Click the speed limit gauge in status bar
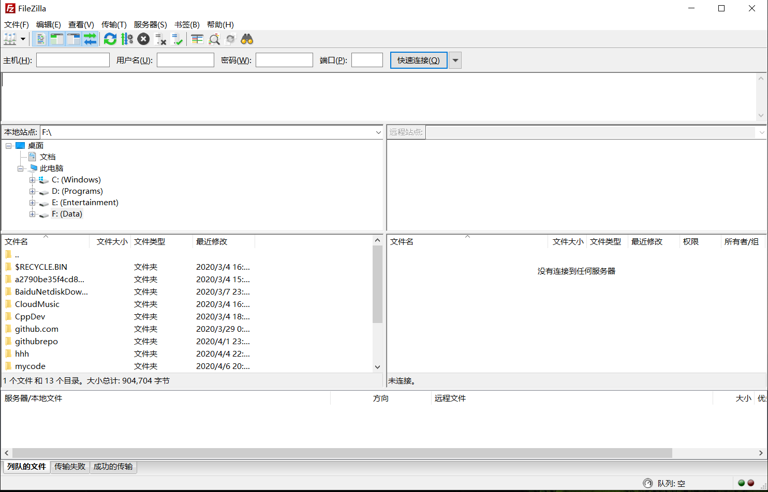 point(648,483)
